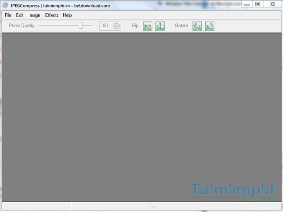Viewport: 283px width, 212px height.
Task: Flip the image vertically
Action: 160,26
